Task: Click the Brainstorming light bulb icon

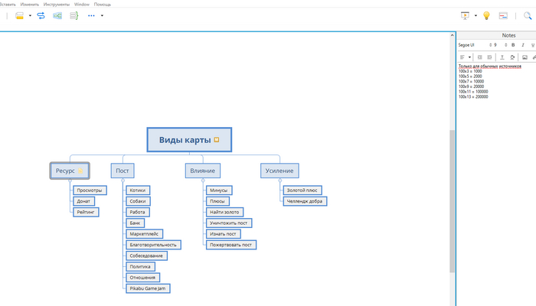Action: click(x=486, y=16)
